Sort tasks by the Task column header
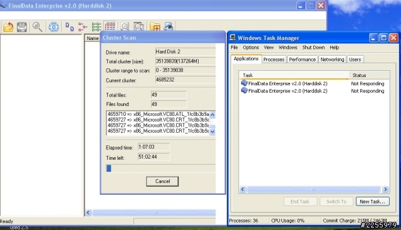 click(294, 75)
